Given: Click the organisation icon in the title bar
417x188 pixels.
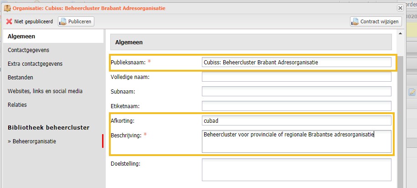Looking at the screenshot, I should [x=7, y=8].
